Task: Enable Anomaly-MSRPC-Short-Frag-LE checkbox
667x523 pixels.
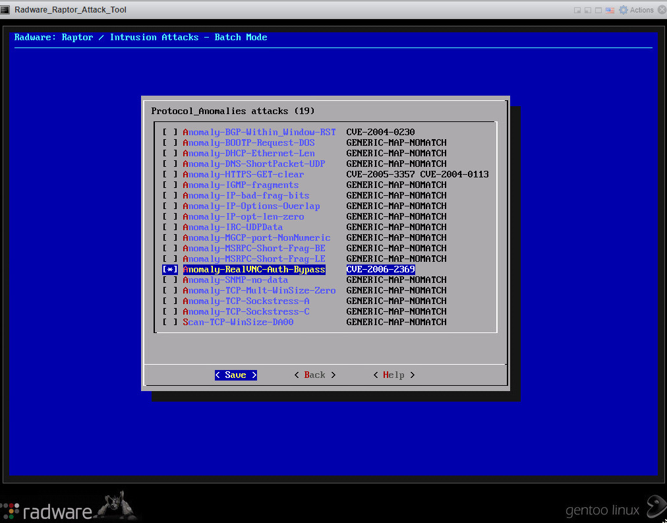Action: pyautogui.click(x=170, y=259)
